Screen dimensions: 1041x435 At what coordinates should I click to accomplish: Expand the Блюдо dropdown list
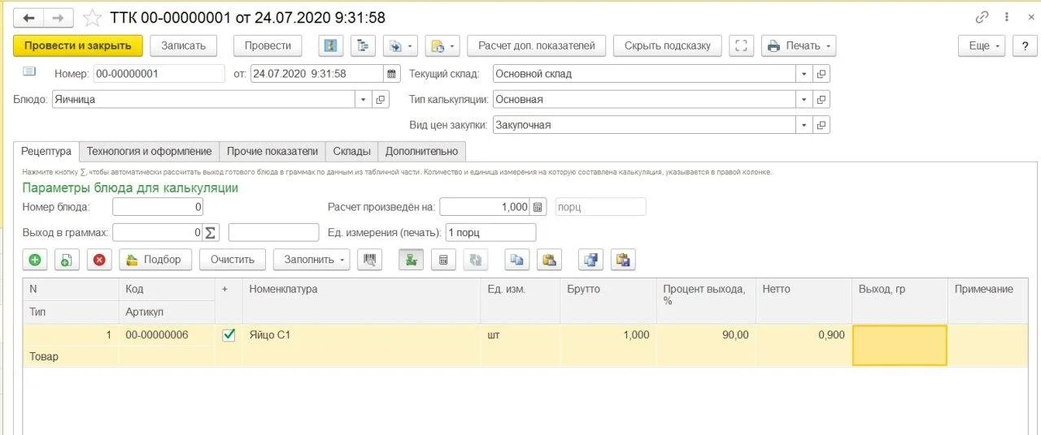[363, 100]
